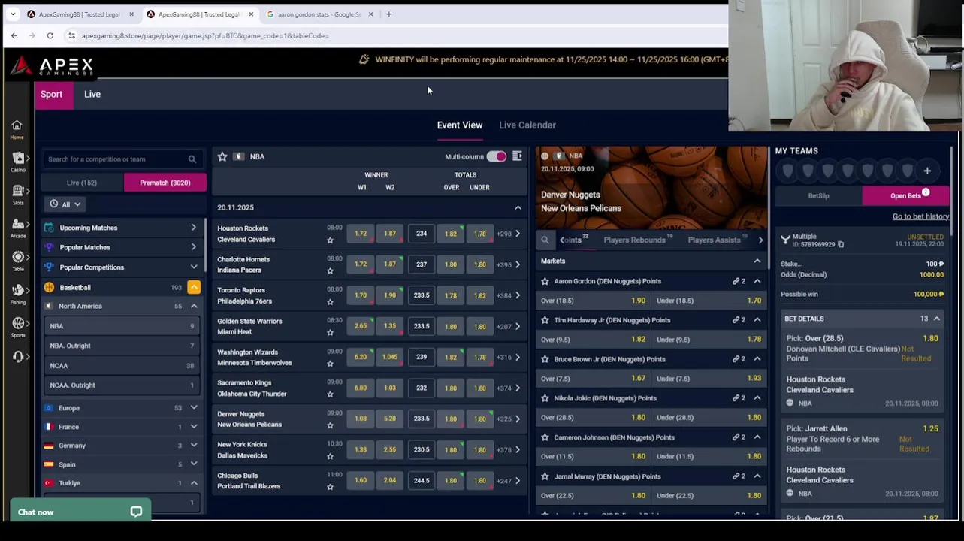
Task: Toggle the Multi-column switch
Action: click(497, 156)
